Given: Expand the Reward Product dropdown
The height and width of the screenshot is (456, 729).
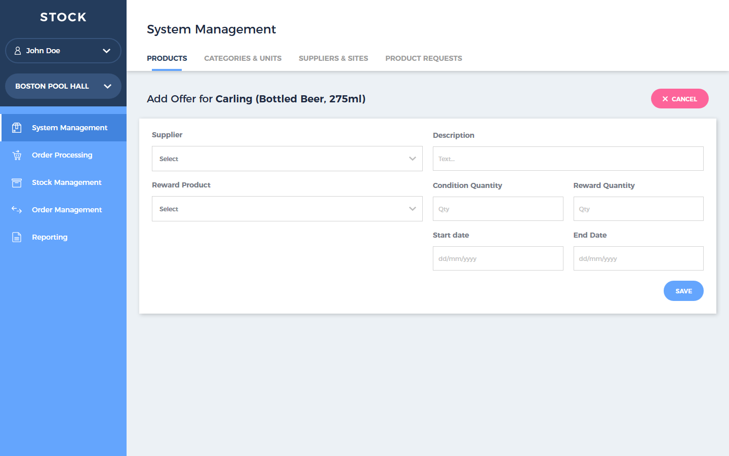Looking at the screenshot, I should (x=287, y=209).
